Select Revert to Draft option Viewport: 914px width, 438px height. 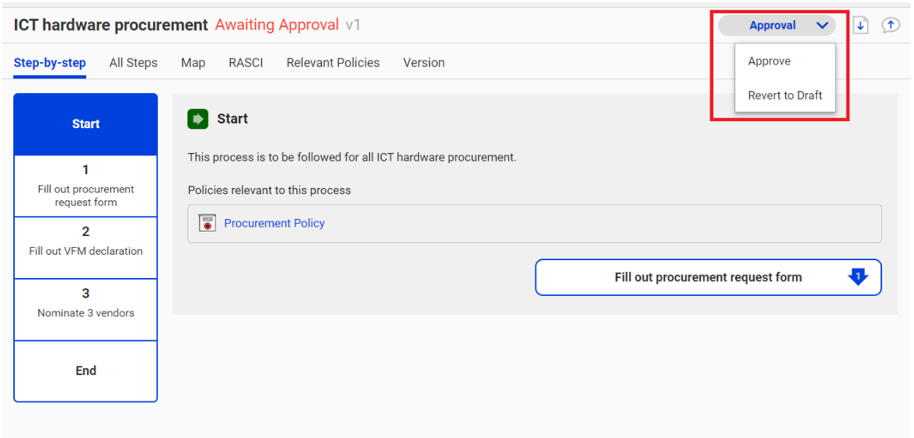(x=785, y=95)
